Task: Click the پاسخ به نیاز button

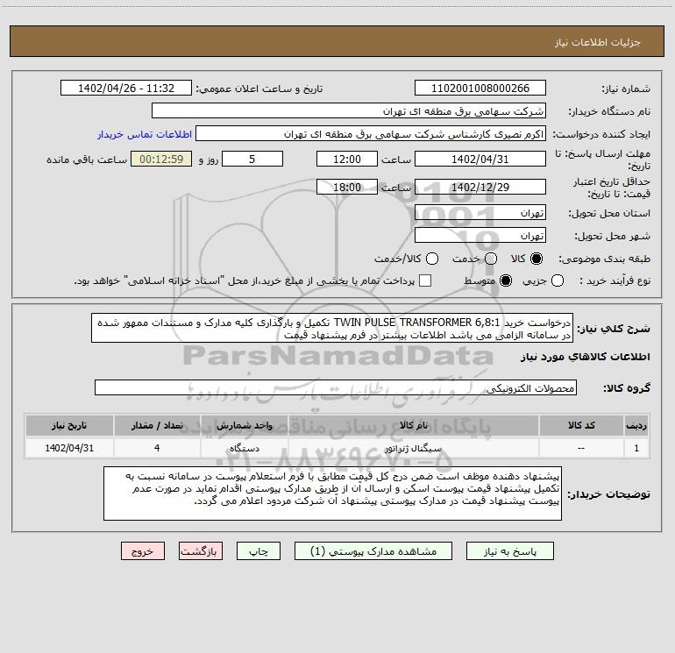Action: tap(509, 551)
